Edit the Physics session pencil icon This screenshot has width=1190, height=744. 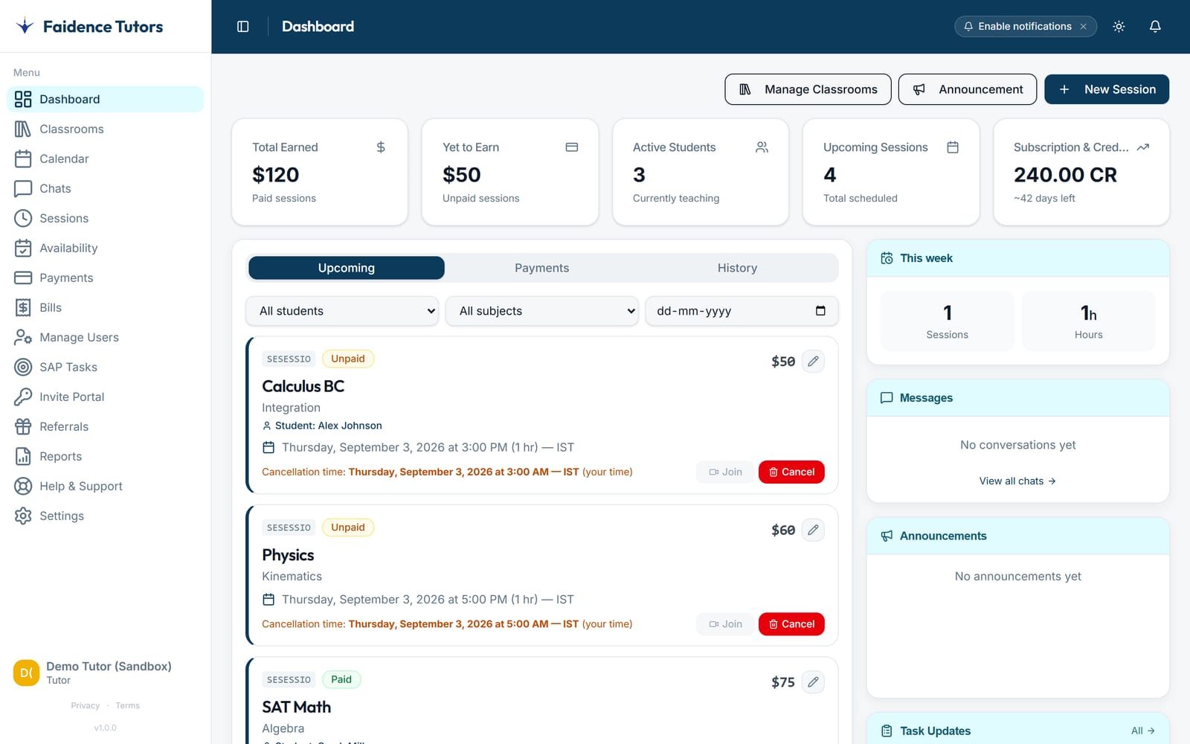[x=813, y=530]
